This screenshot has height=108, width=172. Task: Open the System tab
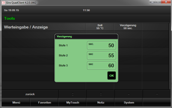[x=129, y=102]
